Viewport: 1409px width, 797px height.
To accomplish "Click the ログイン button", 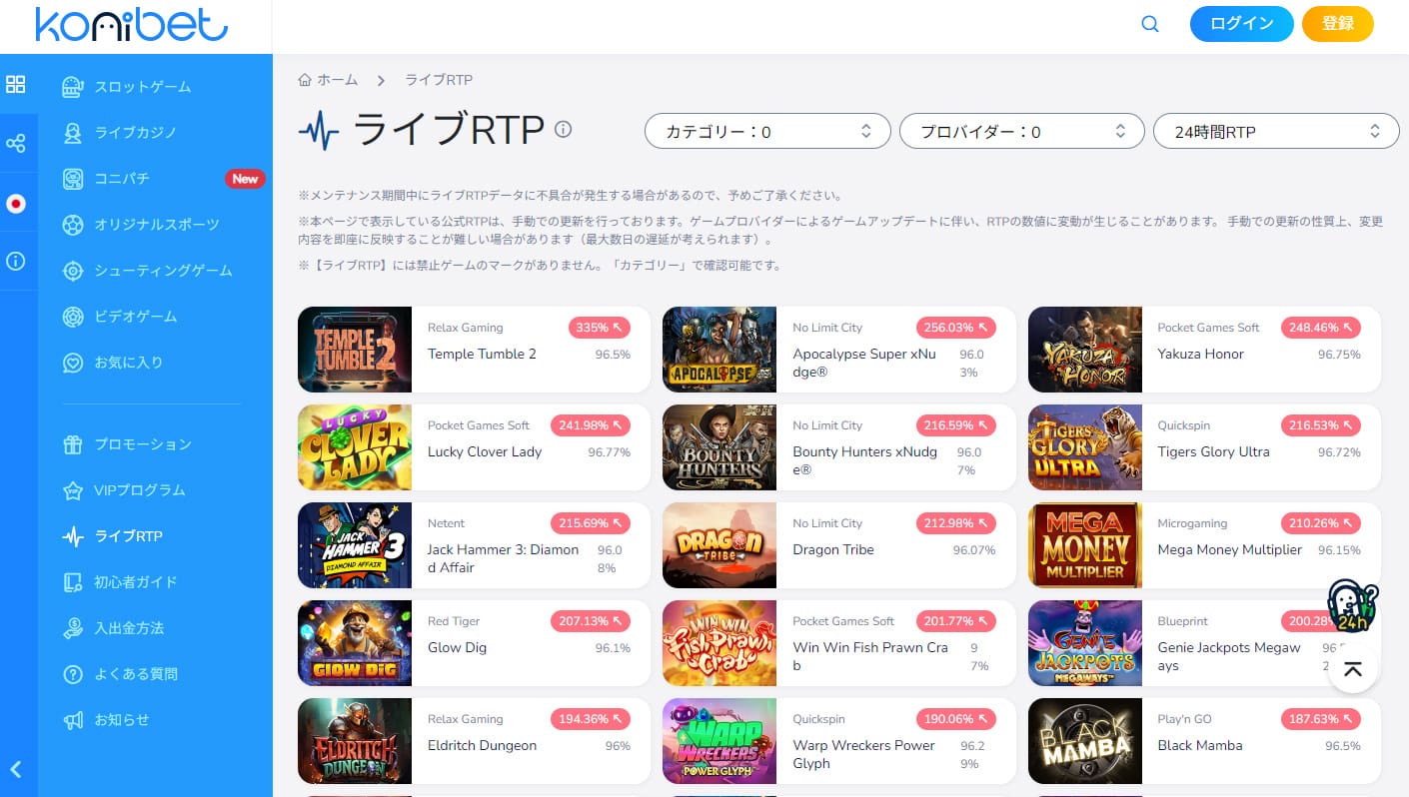I will click(1242, 24).
